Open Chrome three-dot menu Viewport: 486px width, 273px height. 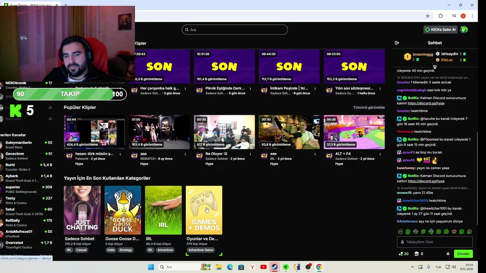[472, 16]
